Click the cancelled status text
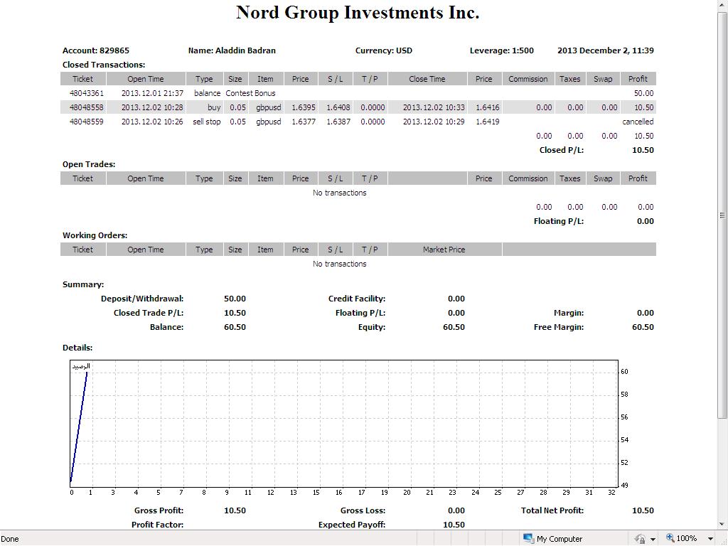This screenshot has width=728, height=546. tap(638, 122)
